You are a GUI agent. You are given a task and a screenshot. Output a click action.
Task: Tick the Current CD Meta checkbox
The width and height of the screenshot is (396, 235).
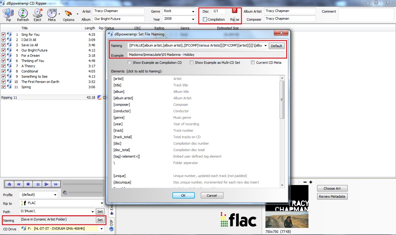[253, 63]
